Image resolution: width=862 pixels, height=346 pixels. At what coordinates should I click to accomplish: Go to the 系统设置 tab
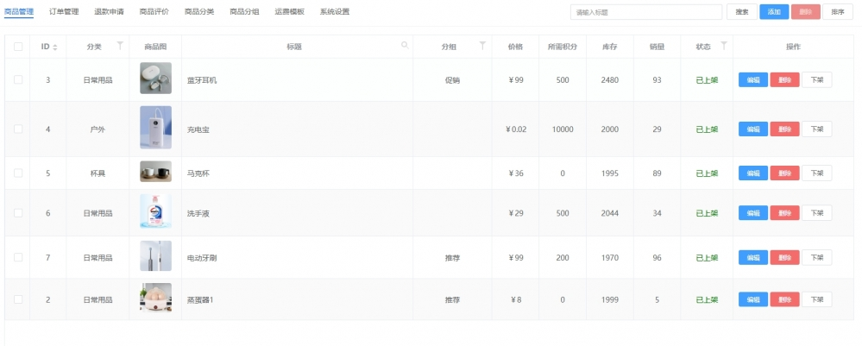(335, 12)
